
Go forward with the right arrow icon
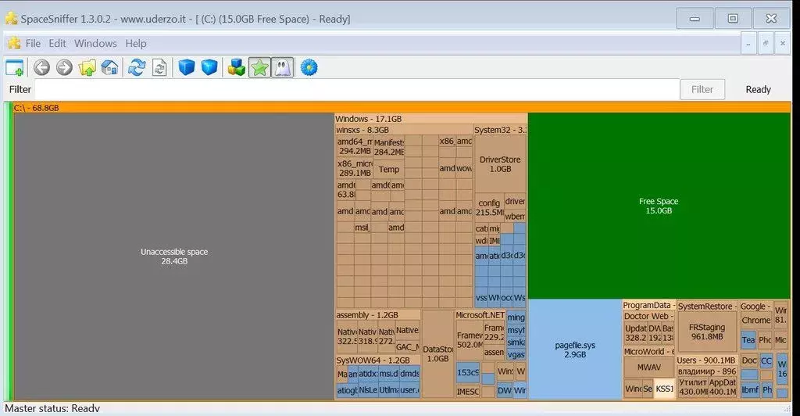(64, 67)
